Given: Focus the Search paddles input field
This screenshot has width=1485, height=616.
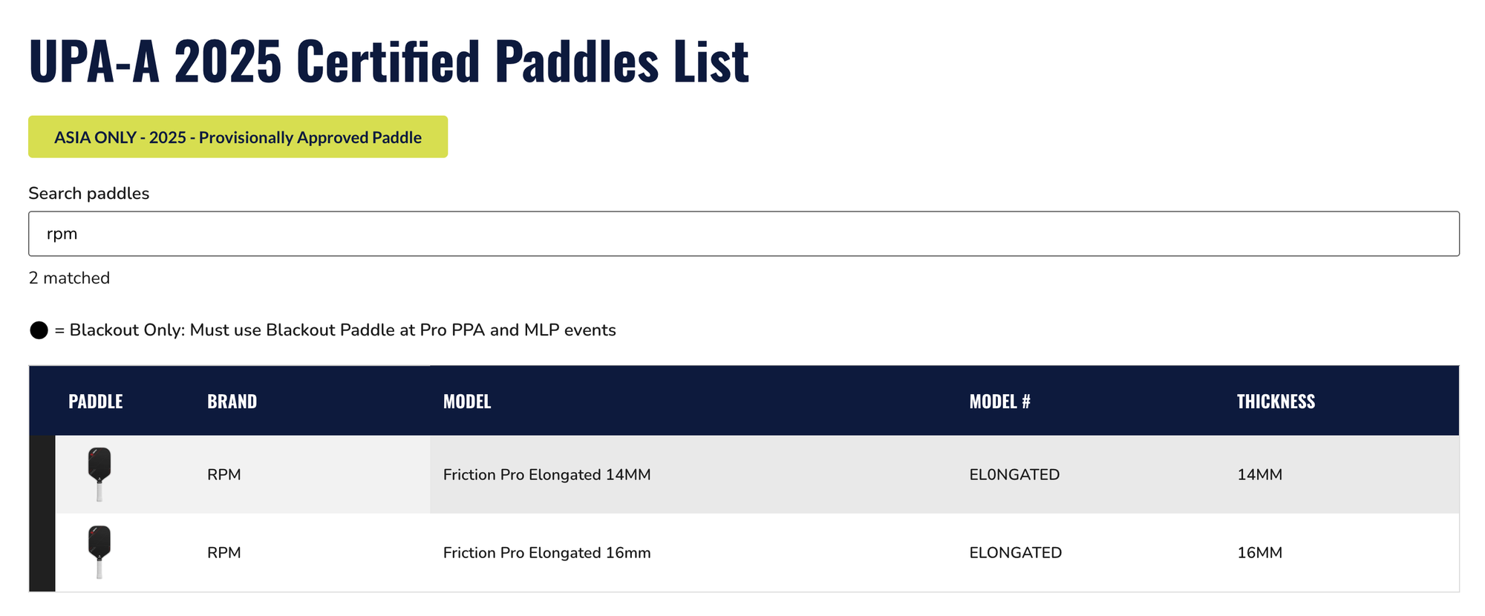Looking at the screenshot, I should tap(742, 234).
